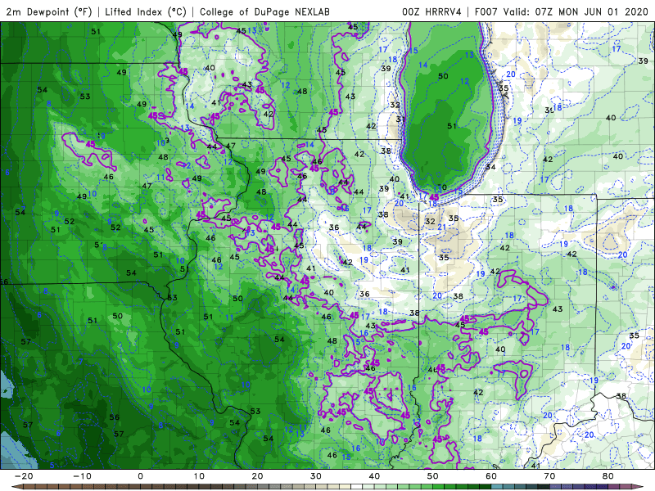This screenshot has height=491, width=655.
Task: Click the 0 label on the color scale
Action: (x=140, y=476)
